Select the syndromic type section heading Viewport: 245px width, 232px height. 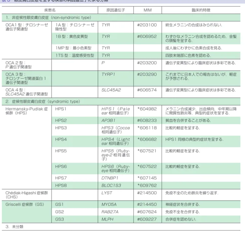point(121,101)
